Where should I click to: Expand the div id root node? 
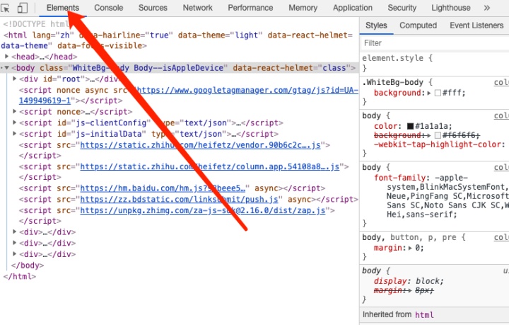pos(14,79)
